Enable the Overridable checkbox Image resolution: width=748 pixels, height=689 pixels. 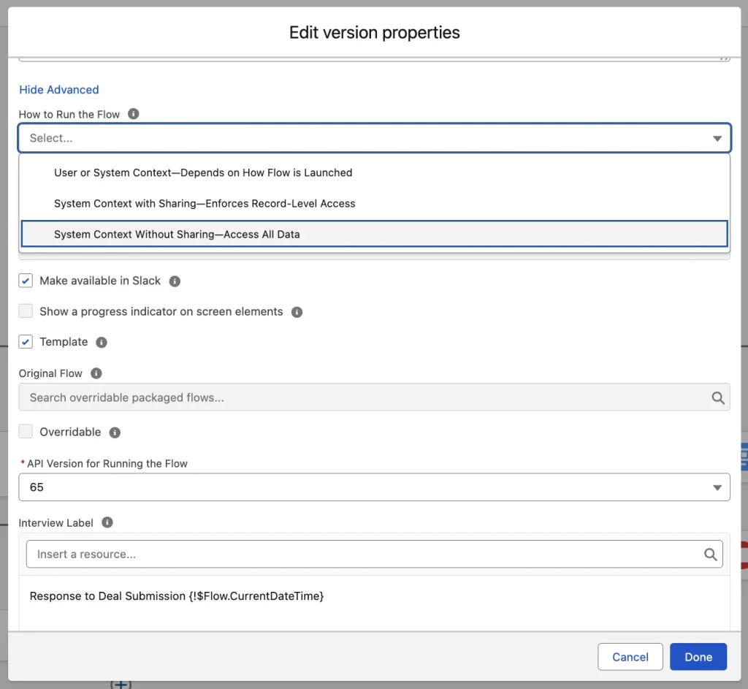click(x=26, y=431)
